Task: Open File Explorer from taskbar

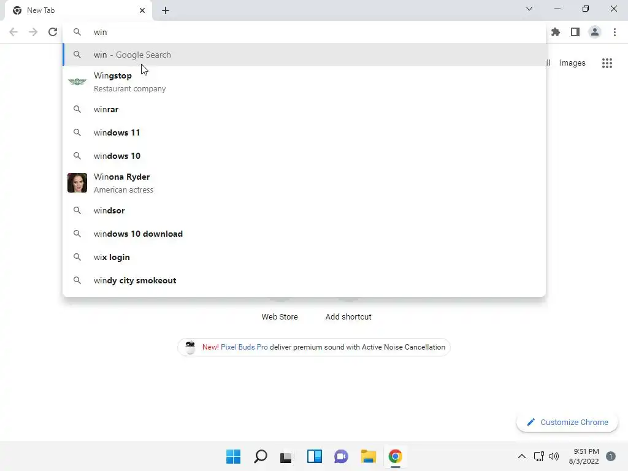Action: (368, 456)
